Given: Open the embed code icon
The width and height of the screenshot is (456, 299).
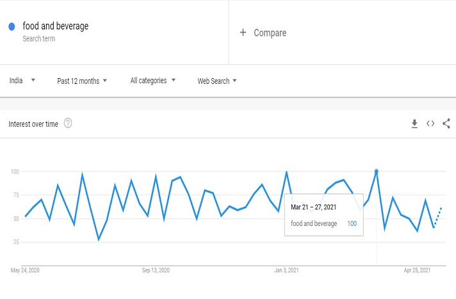Looking at the screenshot, I should coord(430,124).
